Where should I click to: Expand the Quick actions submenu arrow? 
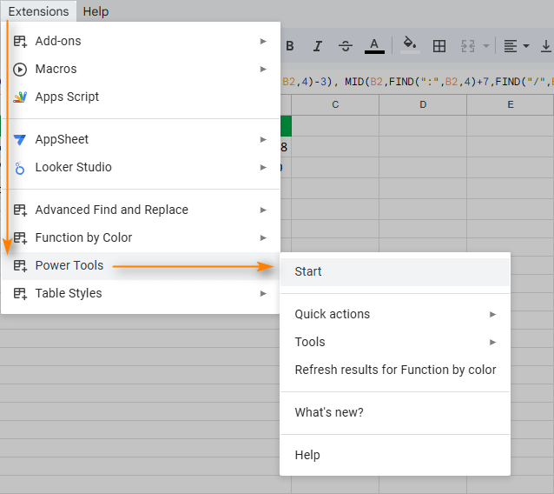point(493,314)
